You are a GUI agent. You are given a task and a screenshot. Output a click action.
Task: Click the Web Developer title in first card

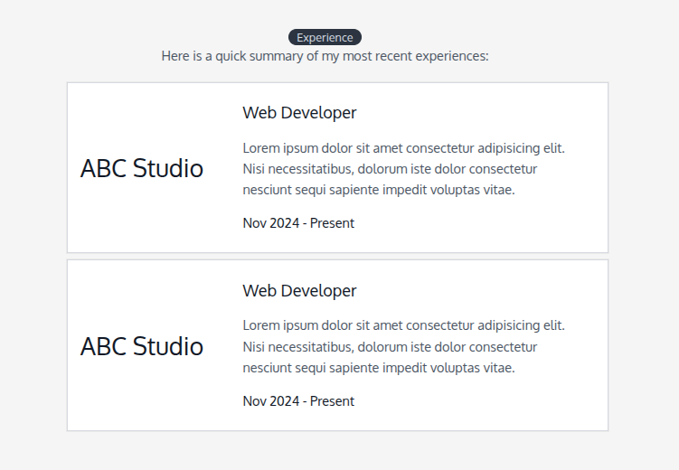[x=299, y=113]
